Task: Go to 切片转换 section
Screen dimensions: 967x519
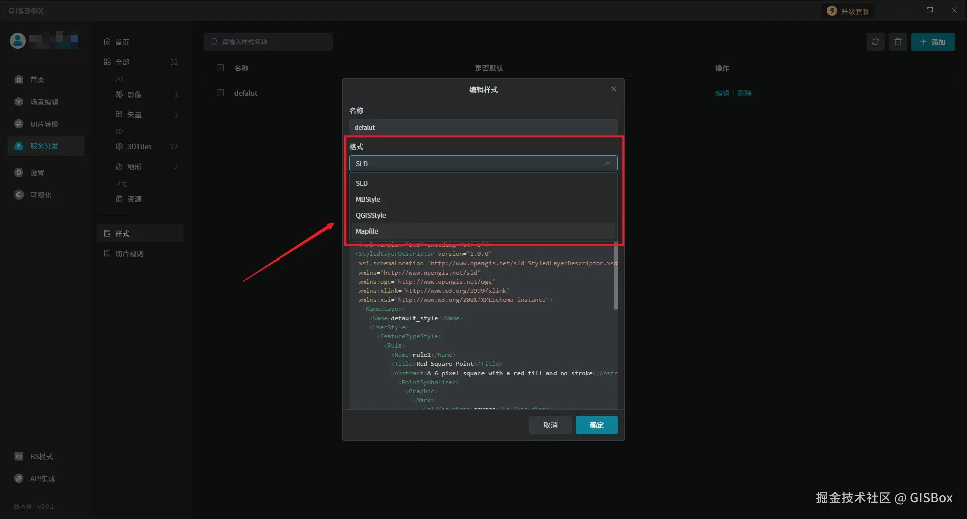Action: [45, 124]
